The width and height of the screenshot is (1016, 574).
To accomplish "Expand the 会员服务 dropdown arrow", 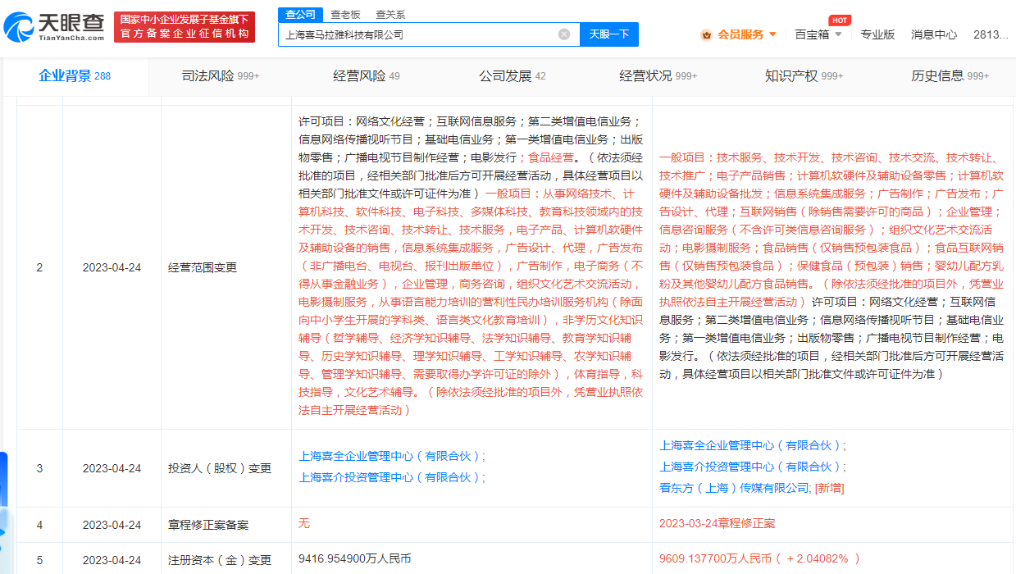I will coord(772,34).
